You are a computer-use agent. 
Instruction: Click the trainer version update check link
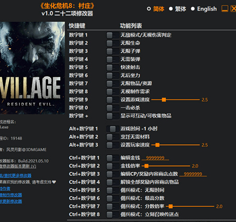pyautogui.click(x=18, y=166)
